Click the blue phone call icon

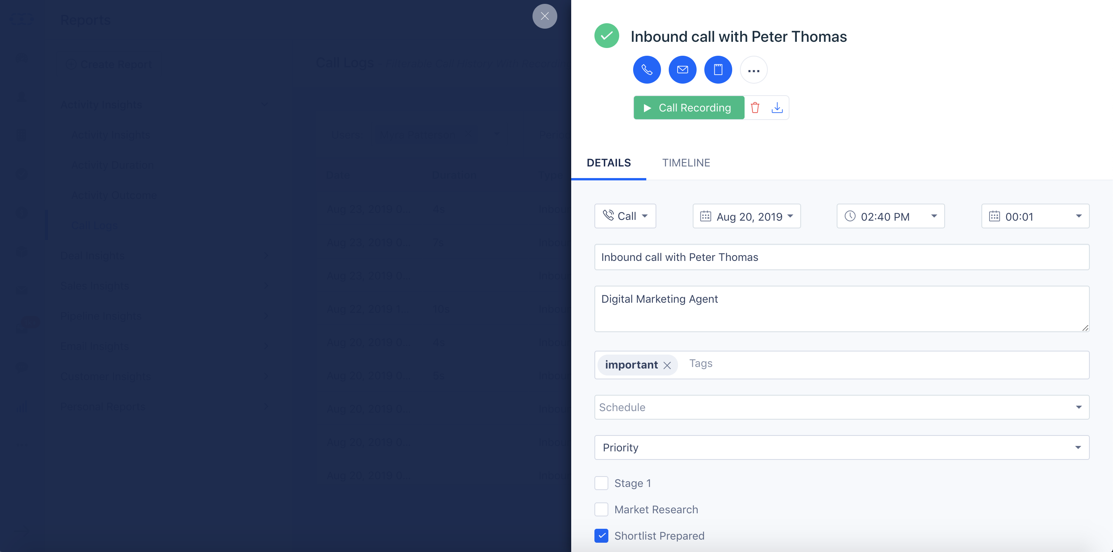point(647,70)
